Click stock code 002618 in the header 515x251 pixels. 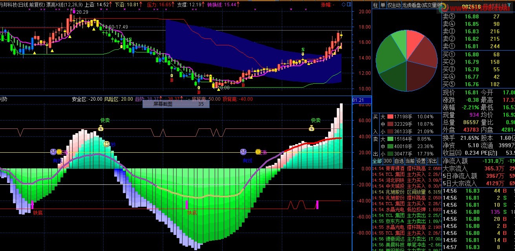coord(471,7)
